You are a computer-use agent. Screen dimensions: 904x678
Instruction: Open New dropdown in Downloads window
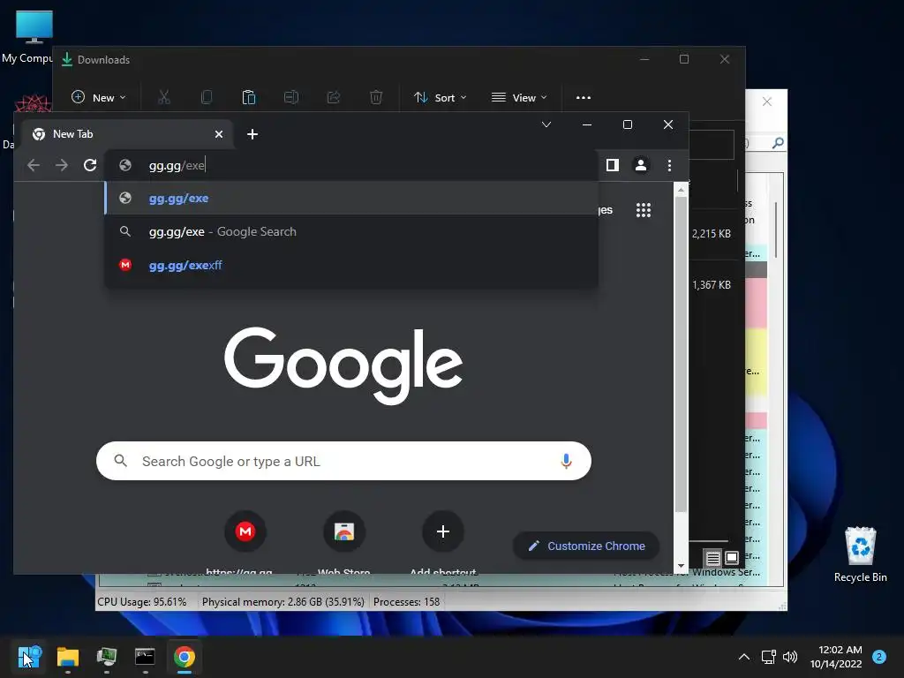coord(98,97)
